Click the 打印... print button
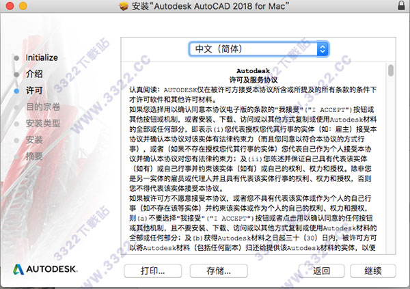Image resolution: width=410 pixels, height=289 pixels. point(152,271)
